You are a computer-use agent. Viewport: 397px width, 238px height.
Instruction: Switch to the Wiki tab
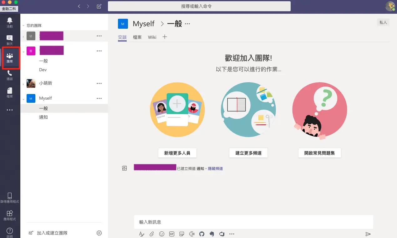point(152,37)
